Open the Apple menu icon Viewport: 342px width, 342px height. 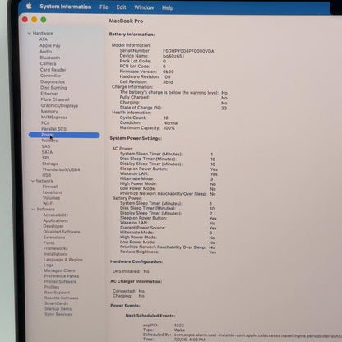(29, 6)
